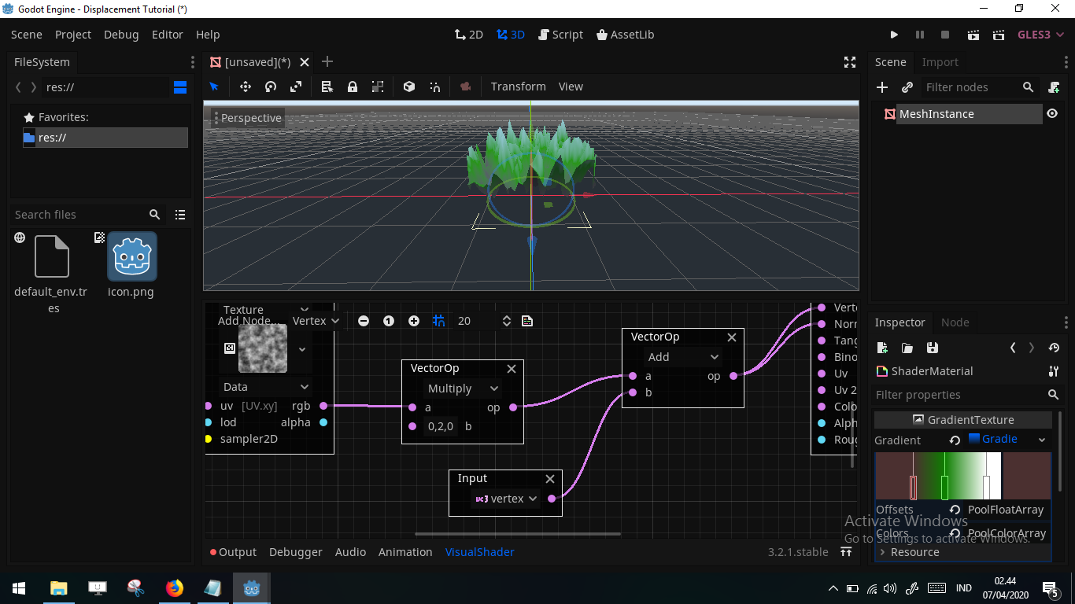Open the Debugger bottom panel

pyautogui.click(x=295, y=552)
